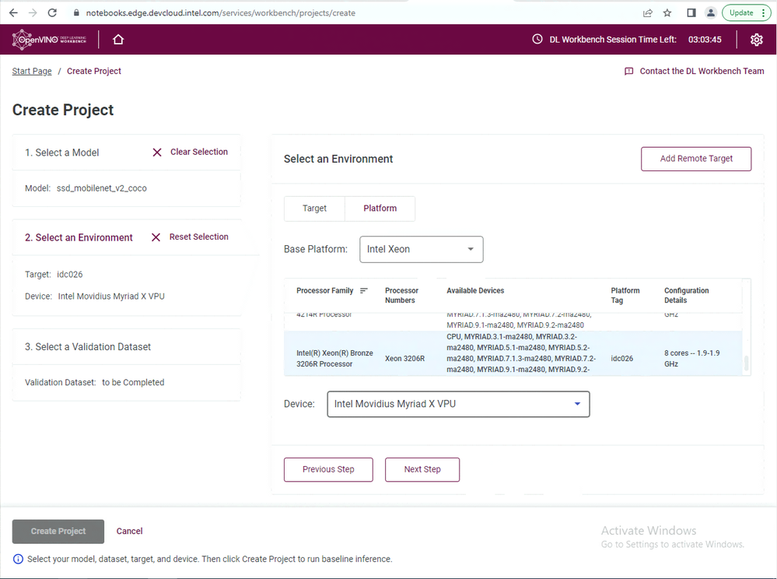Click the session timer clock icon
Image resolution: width=777 pixels, height=579 pixels.
point(537,39)
